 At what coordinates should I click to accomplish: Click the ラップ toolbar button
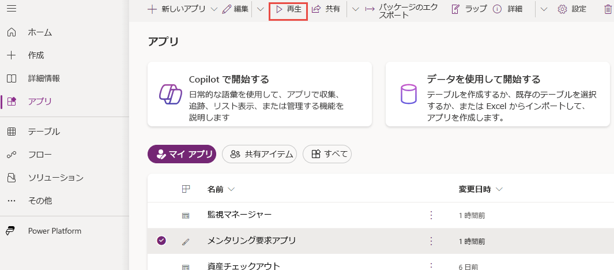pos(469,9)
